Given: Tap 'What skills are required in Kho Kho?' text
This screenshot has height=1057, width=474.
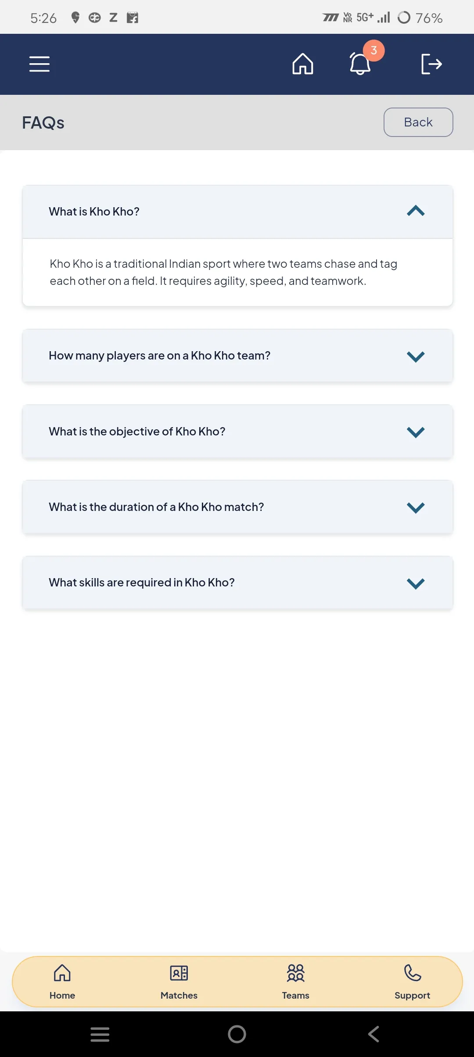Looking at the screenshot, I should [142, 582].
